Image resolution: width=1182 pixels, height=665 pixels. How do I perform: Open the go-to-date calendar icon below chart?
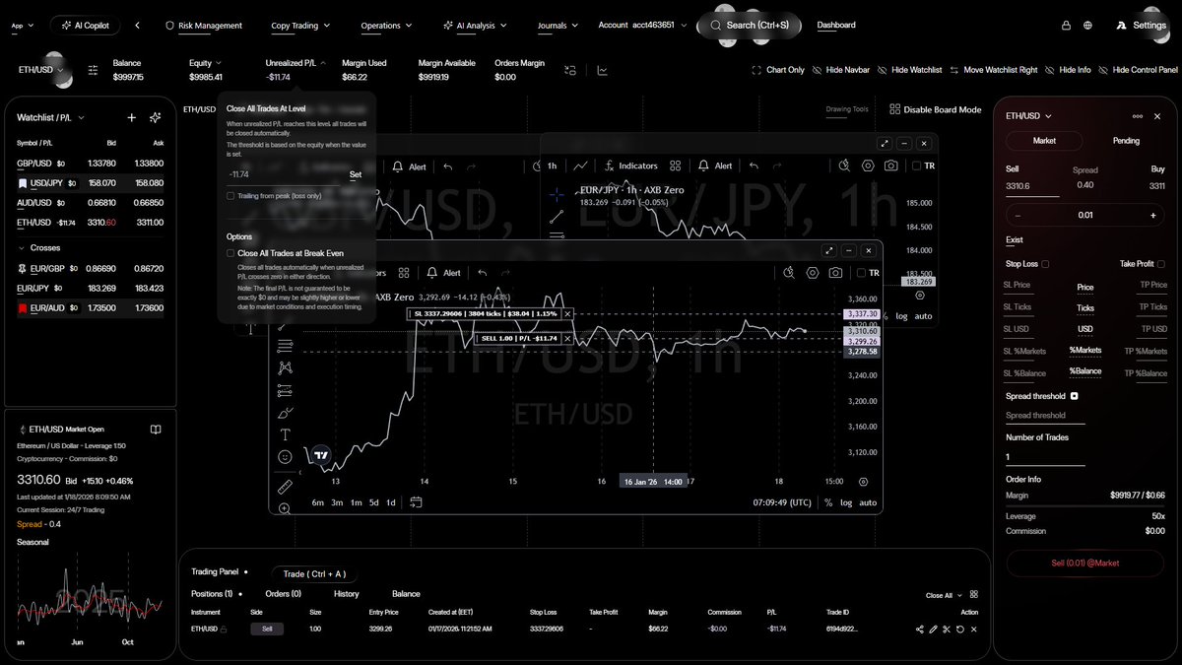[x=417, y=502]
